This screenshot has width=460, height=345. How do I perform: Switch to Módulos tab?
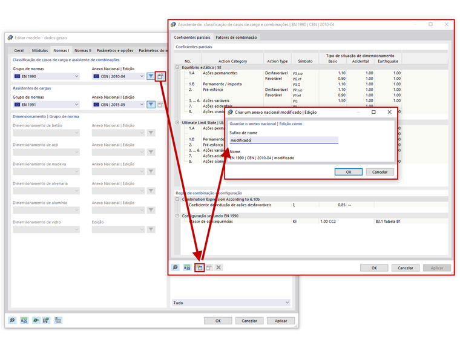40,50
